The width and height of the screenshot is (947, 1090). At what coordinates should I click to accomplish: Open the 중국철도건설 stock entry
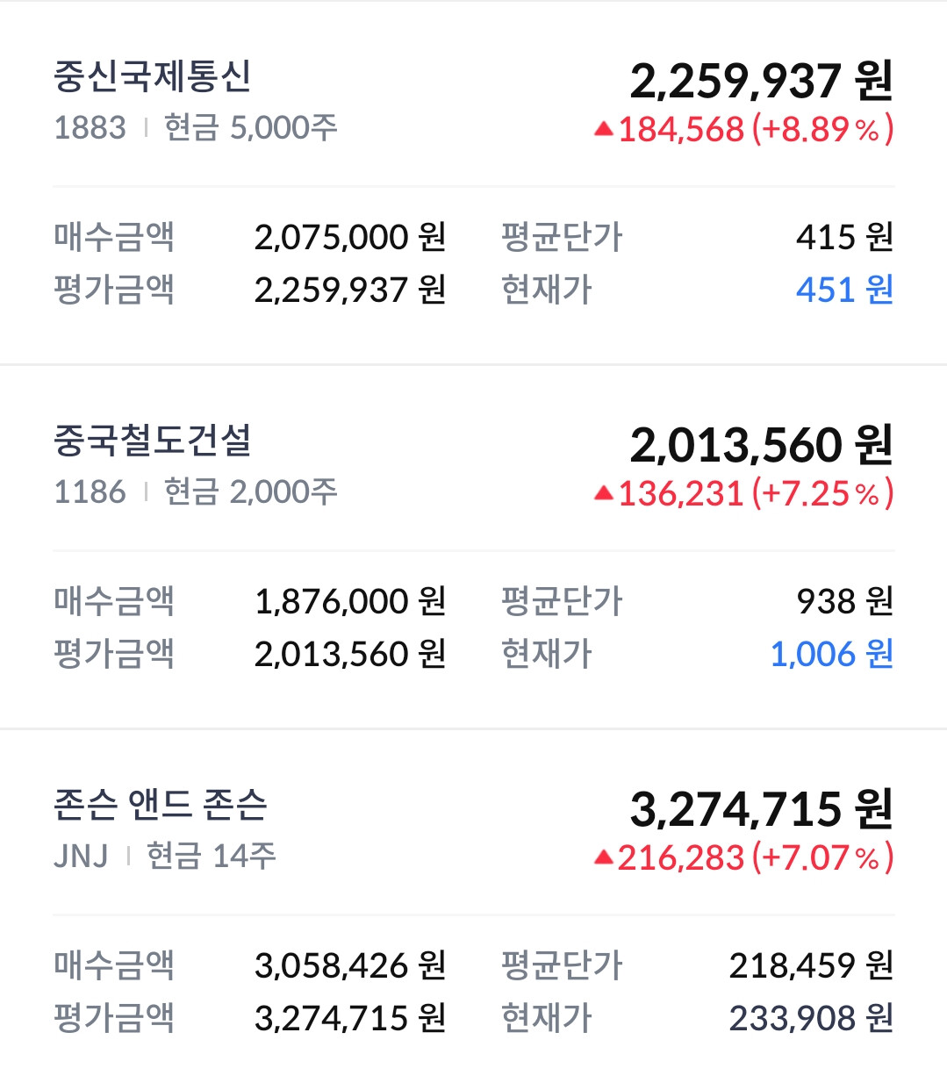coord(153,441)
